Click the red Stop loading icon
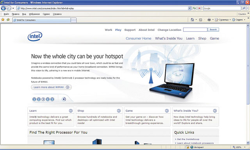 [x=199, y=8]
